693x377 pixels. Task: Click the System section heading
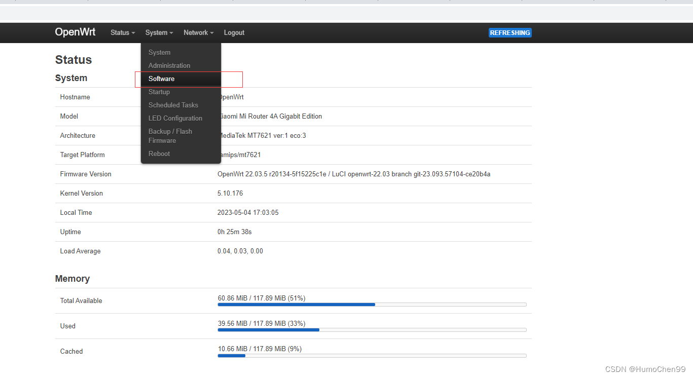point(71,78)
